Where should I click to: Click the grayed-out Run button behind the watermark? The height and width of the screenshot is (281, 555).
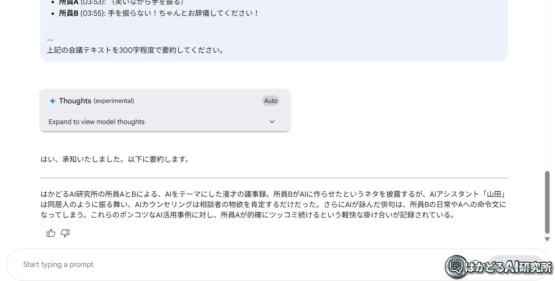tap(516, 264)
